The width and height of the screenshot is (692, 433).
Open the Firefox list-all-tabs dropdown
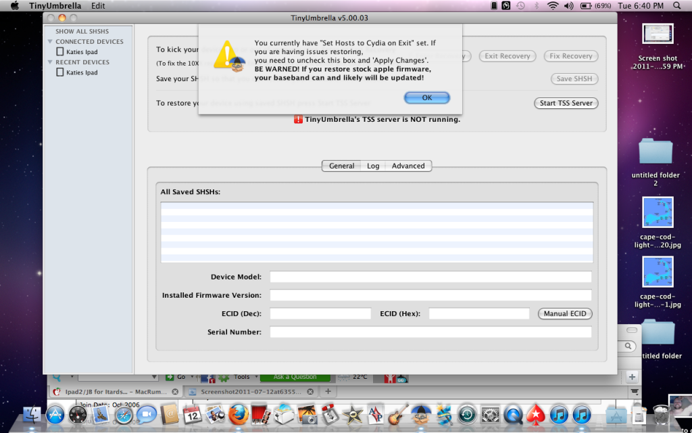click(635, 392)
